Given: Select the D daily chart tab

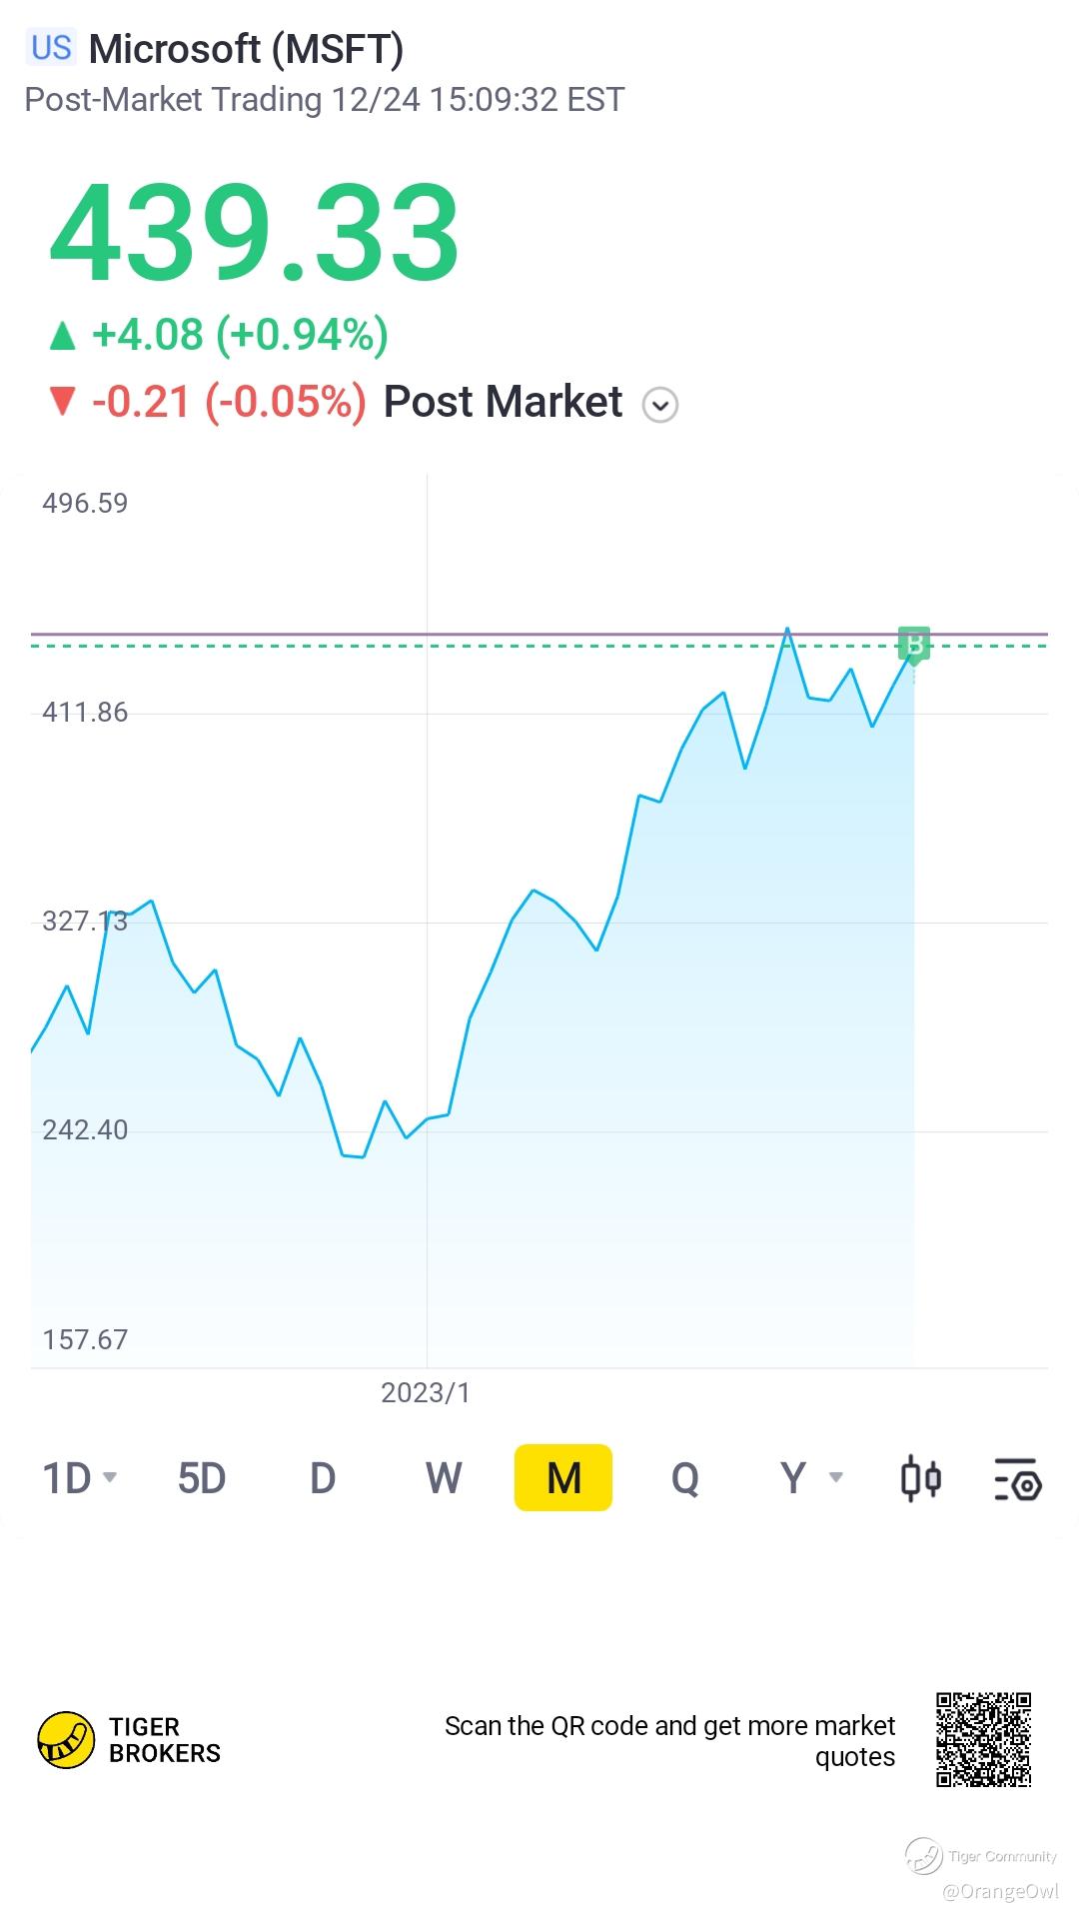Looking at the screenshot, I should coord(323,1478).
